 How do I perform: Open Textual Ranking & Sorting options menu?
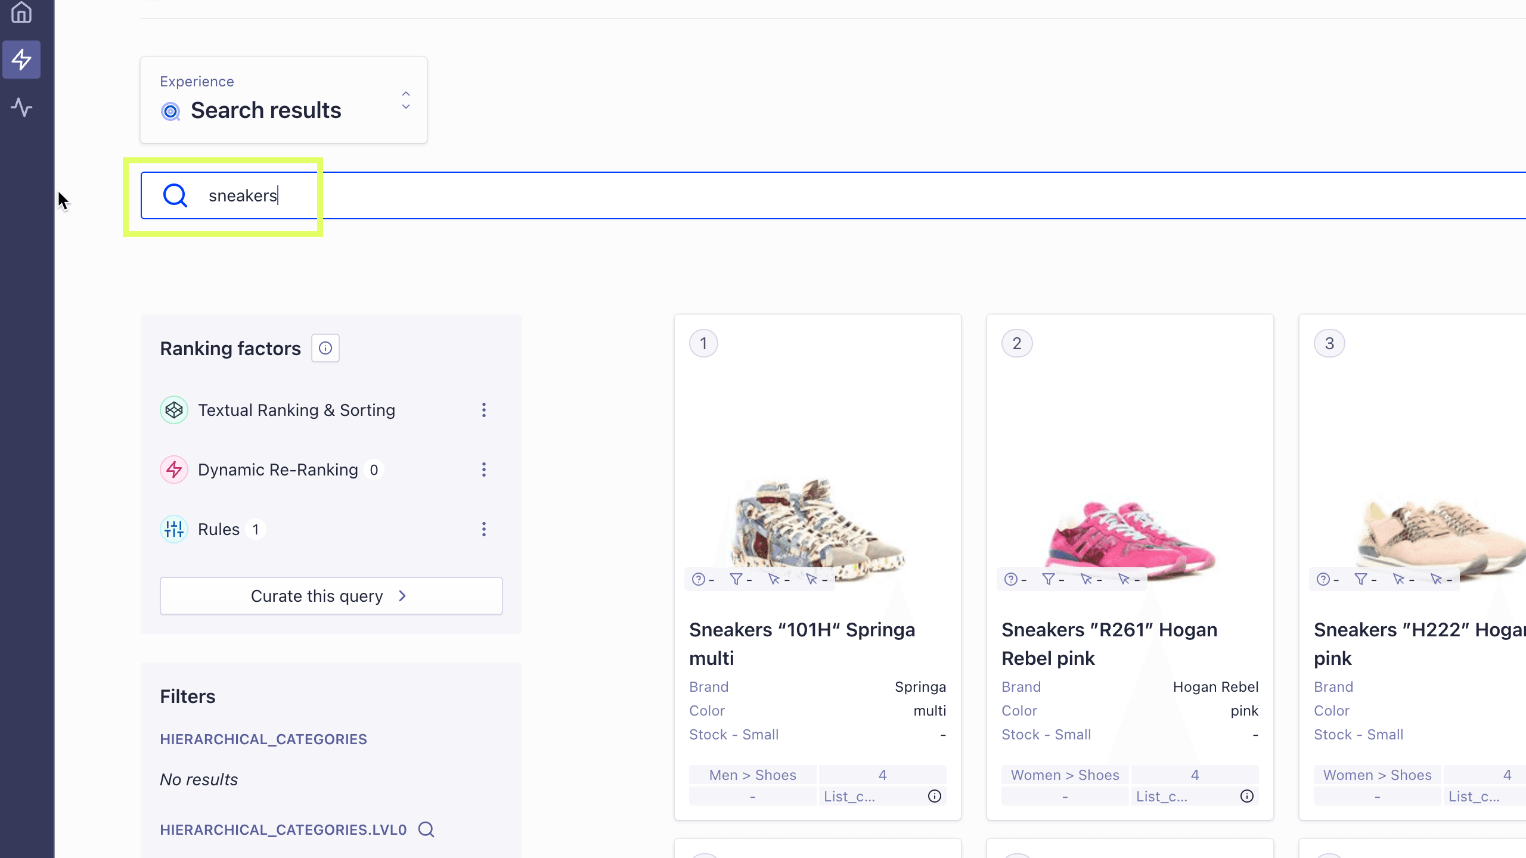pyautogui.click(x=484, y=410)
